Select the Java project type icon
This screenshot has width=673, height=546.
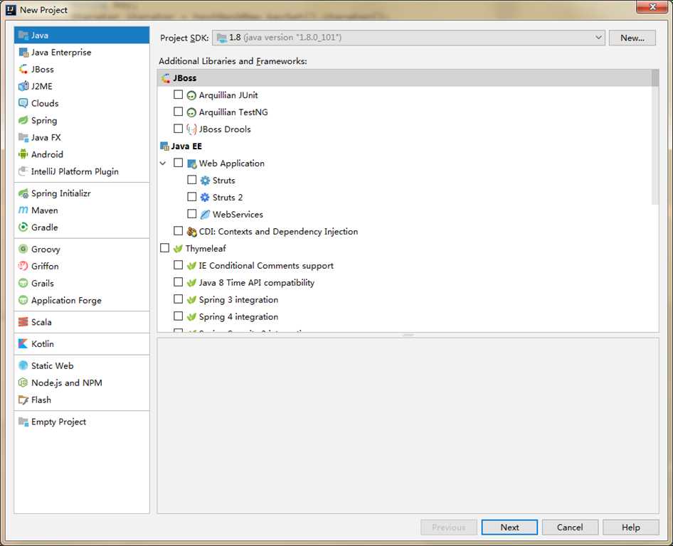click(x=23, y=35)
